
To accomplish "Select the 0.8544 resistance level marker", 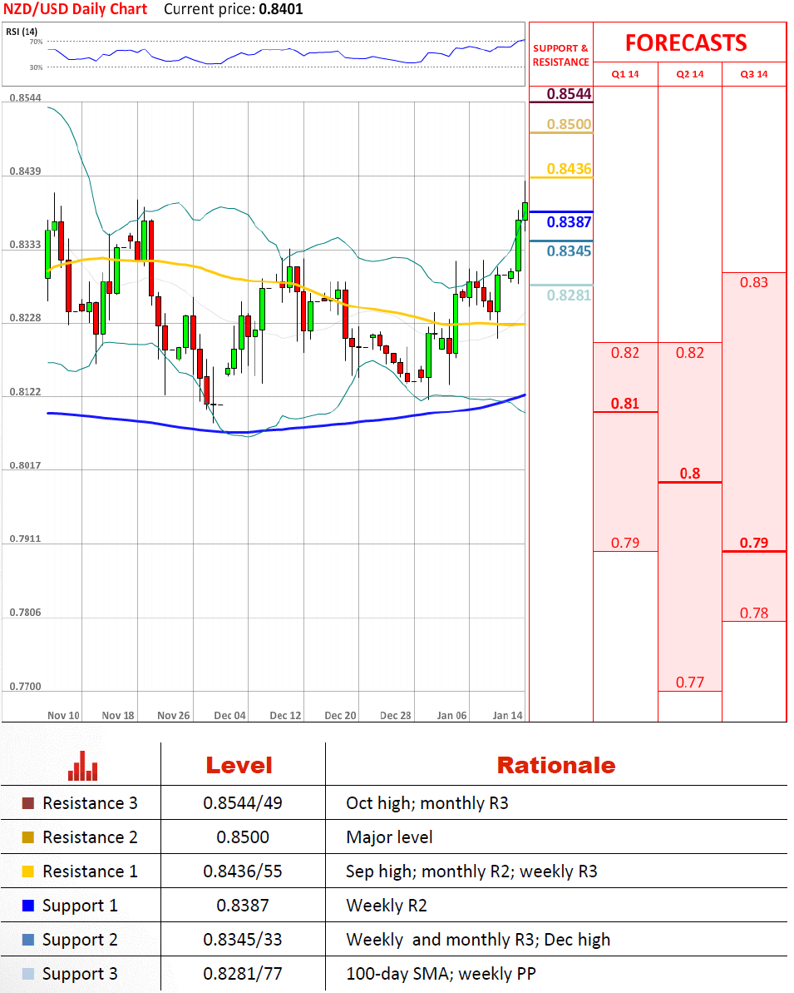I will pos(569,94).
